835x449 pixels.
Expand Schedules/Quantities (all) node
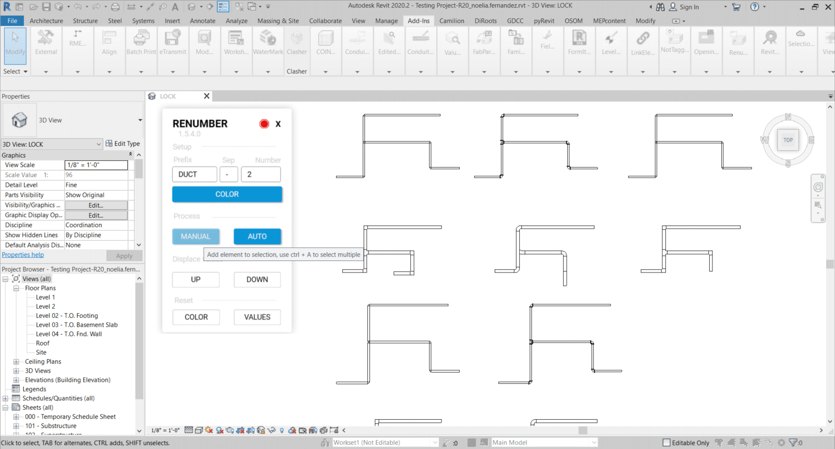click(5, 398)
